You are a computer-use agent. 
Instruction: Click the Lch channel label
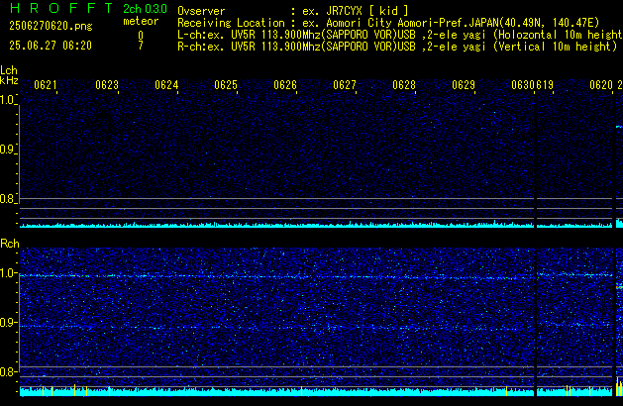[9, 70]
